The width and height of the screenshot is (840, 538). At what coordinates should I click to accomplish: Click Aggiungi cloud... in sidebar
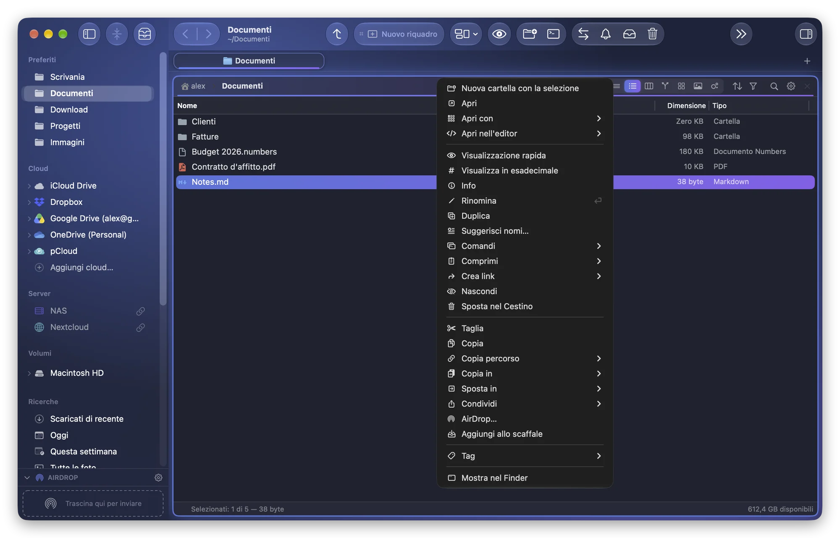[81, 268]
